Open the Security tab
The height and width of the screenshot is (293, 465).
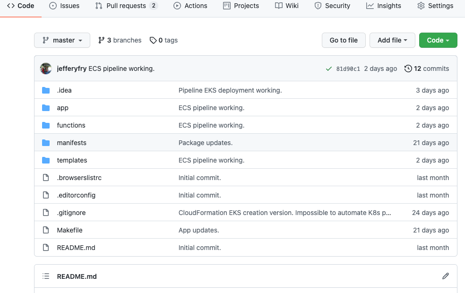(332, 6)
